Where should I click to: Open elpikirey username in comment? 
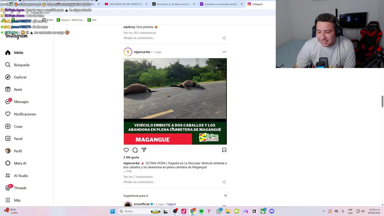point(129,27)
